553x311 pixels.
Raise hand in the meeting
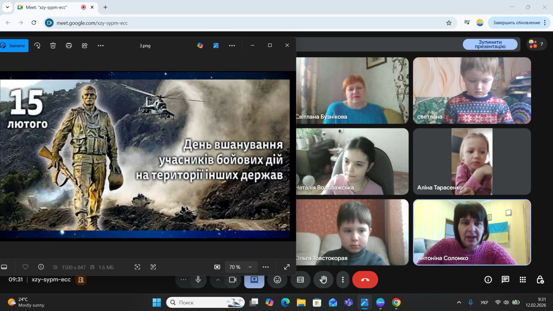pos(323,280)
